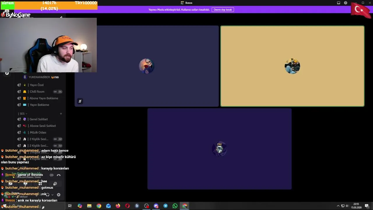This screenshot has height=210, width=373.
Task: Select the bottom participant's avatar tile
Action: (x=219, y=149)
